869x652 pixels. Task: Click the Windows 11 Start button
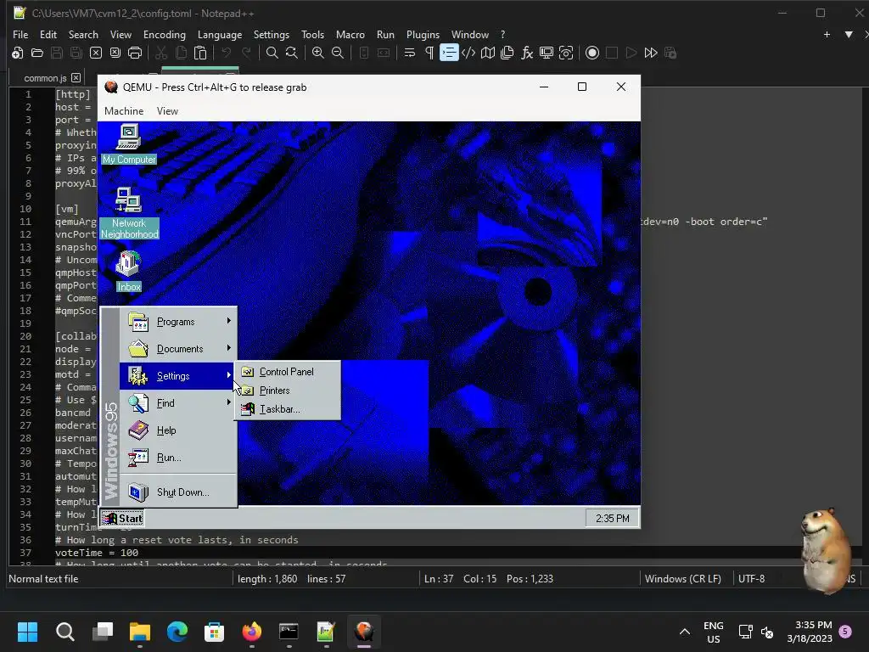[x=27, y=632]
